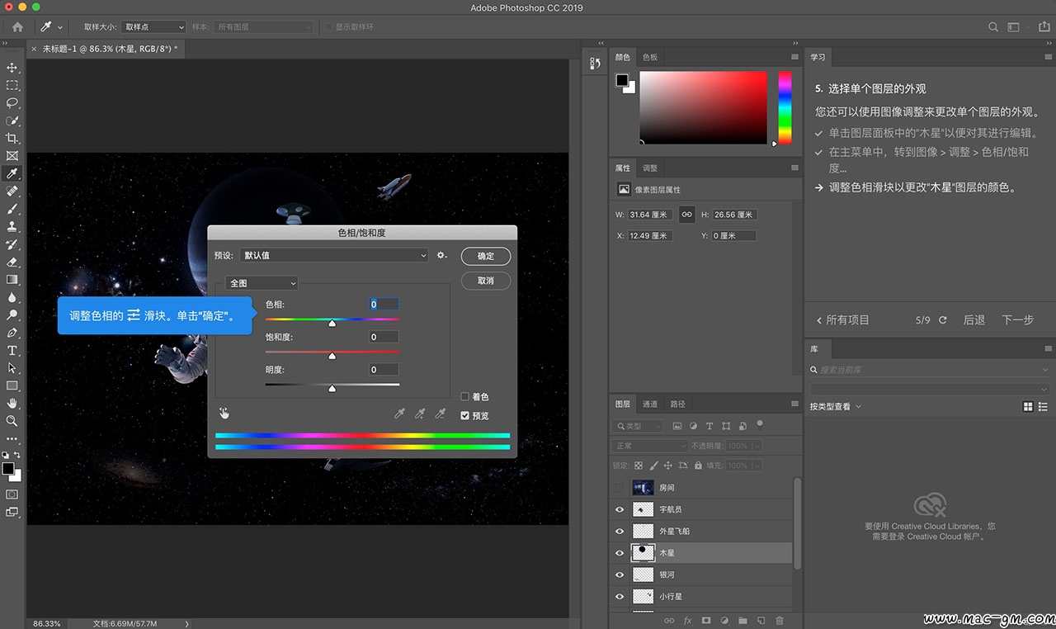Open the 所有图层 sample dropdown
This screenshot has width=1056, height=629.
click(x=263, y=27)
